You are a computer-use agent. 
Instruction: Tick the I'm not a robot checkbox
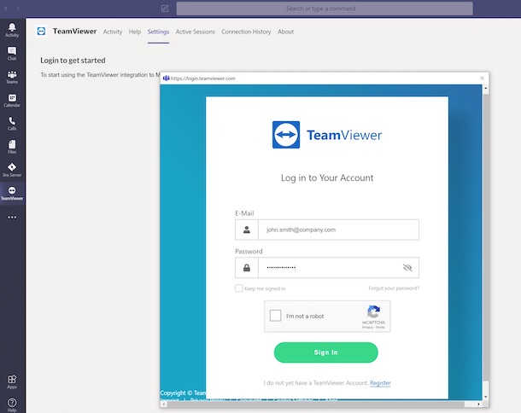pos(275,316)
